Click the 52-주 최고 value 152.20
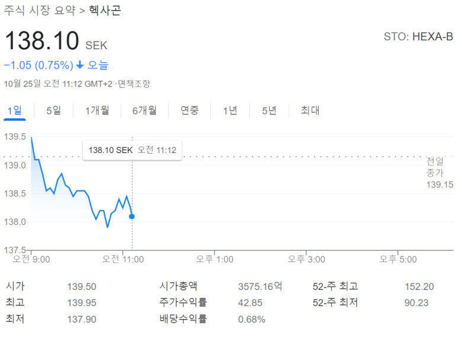The height and width of the screenshot is (338, 462). coord(419,286)
